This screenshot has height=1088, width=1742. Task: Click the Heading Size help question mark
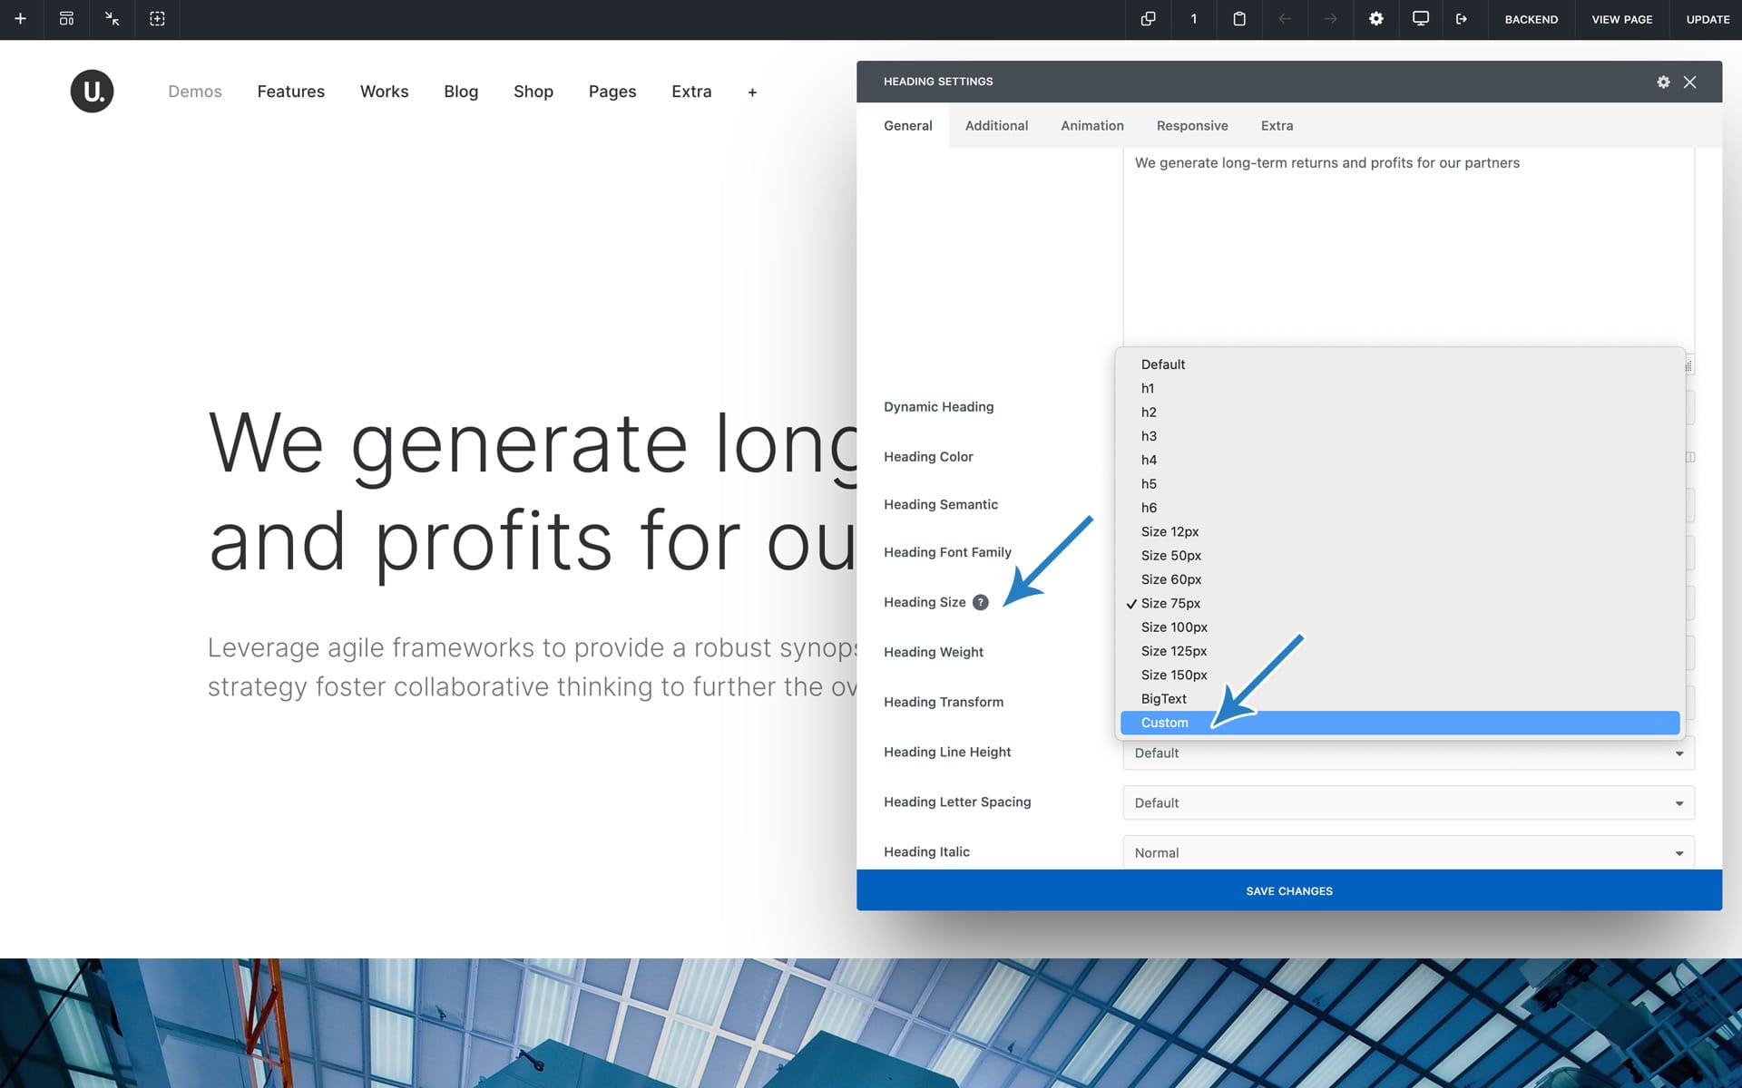980,602
